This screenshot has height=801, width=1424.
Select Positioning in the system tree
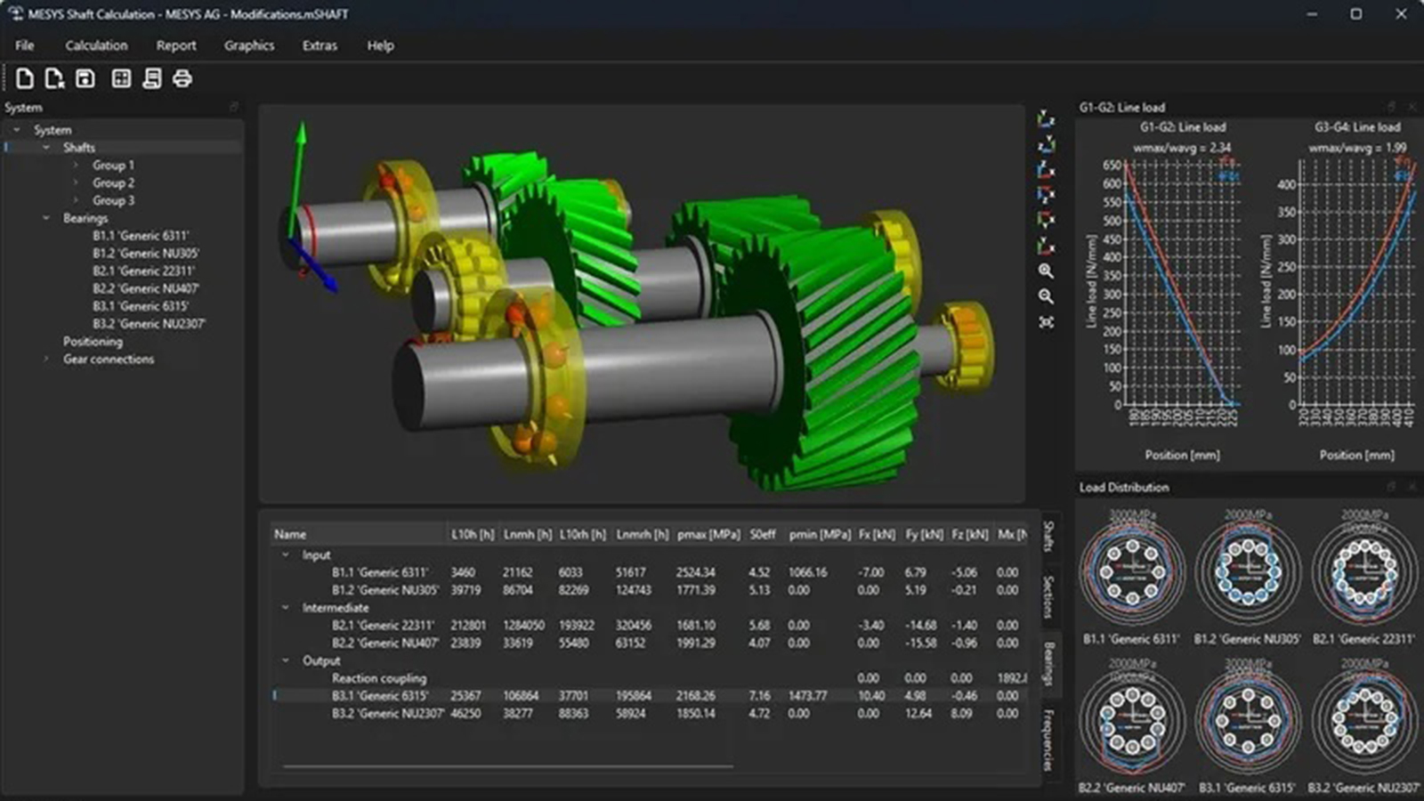[93, 342]
